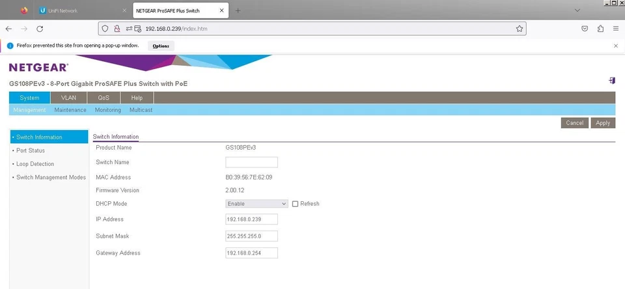
Task: Click the browser forward arrow
Action: pos(24,29)
